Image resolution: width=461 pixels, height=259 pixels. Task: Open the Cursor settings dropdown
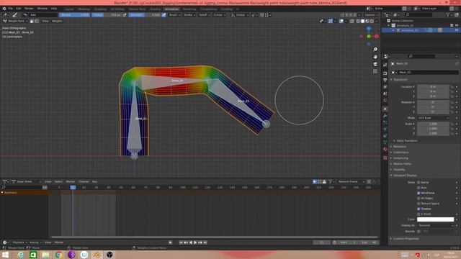pyautogui.click(x=219, y=14)
